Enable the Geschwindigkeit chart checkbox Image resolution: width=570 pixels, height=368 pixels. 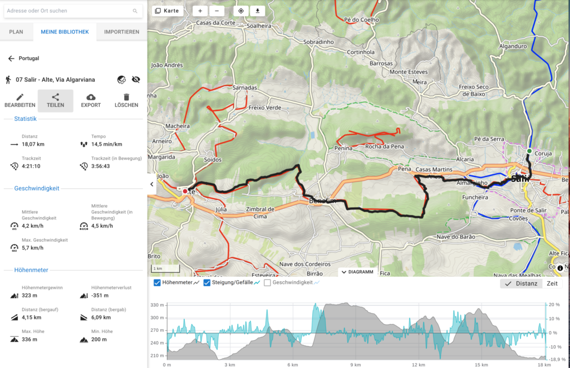coord(267,283)
